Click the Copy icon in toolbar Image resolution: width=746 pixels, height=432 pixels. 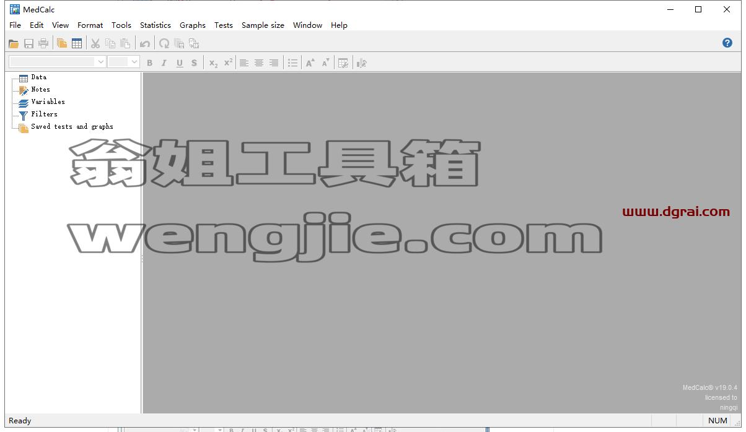[x=110, y=43]
